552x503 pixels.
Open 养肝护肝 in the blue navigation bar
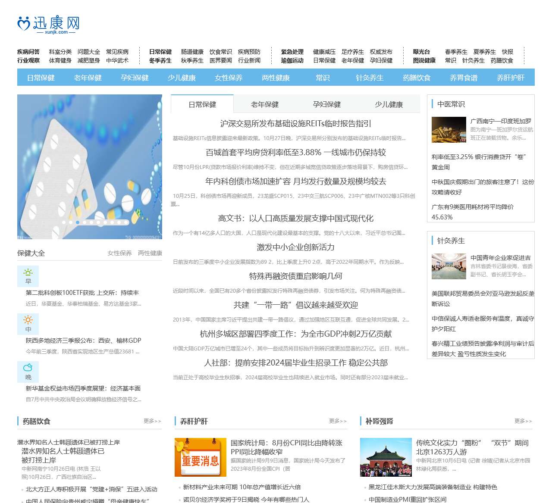point(510,78)
